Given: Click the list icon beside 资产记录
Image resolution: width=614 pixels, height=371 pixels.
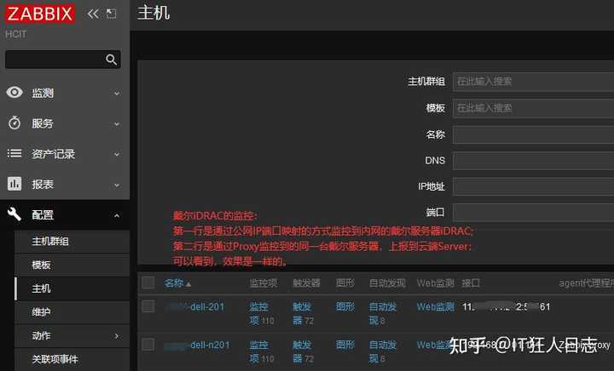Looking at the screenshot, I should point(14,153).
